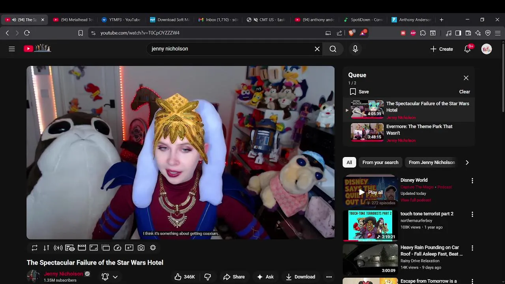The height and width of the screenshot is (284, 505).
Task: Open the playback speed gauge icon
Action: pyautogui.click(x=117, y=248)
